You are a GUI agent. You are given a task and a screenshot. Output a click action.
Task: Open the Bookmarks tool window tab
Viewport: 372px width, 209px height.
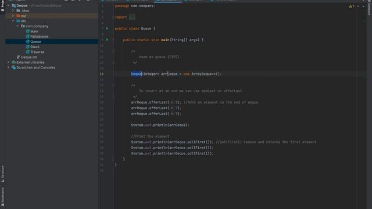(x=2, y=197)
